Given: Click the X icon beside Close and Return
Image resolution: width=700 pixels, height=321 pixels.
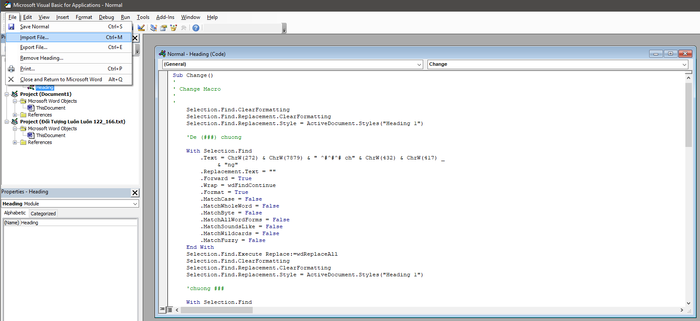Looking at the screenshot, I should (x=11, y=79).
